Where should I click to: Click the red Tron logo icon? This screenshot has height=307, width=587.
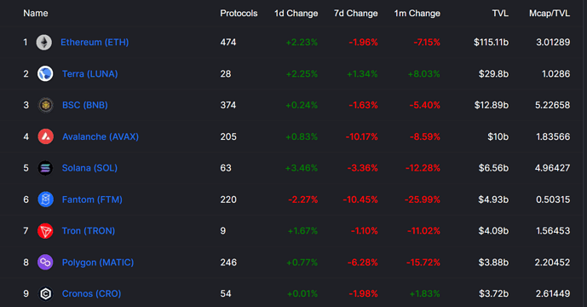pos(45,231)
